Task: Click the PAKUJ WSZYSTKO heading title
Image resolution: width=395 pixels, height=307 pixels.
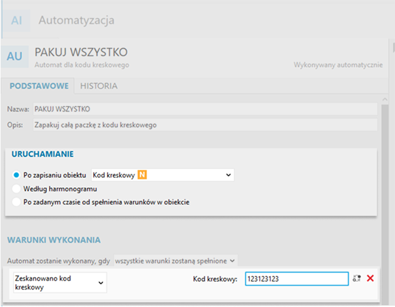Action: [x=81, y=53]
